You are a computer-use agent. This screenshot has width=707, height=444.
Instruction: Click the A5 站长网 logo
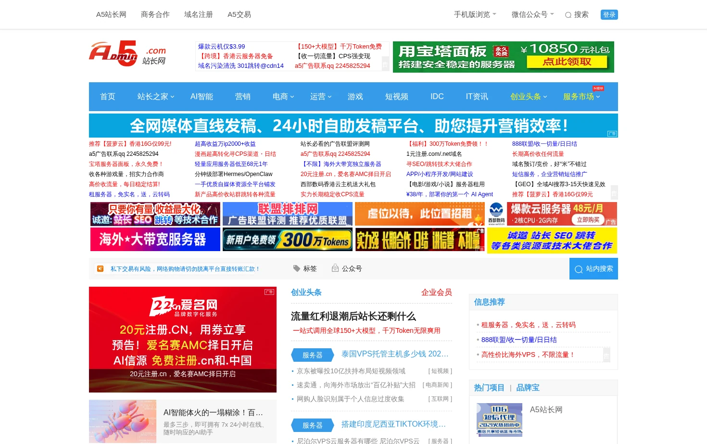[127, 53]
